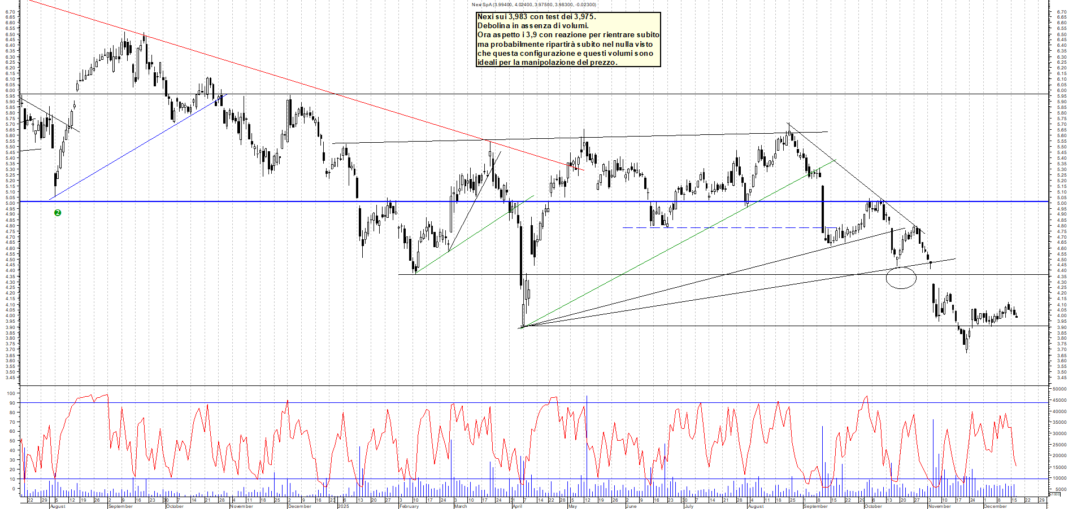This screenshot has height=509, width=1068.
Task: Click the 50000 volume axis label
Action: [x=1058, y=389]
